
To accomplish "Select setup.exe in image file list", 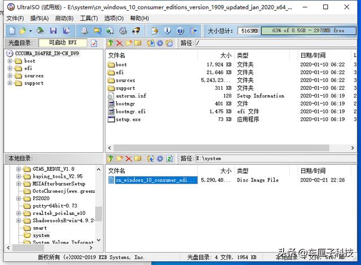I will click(128, 120).
